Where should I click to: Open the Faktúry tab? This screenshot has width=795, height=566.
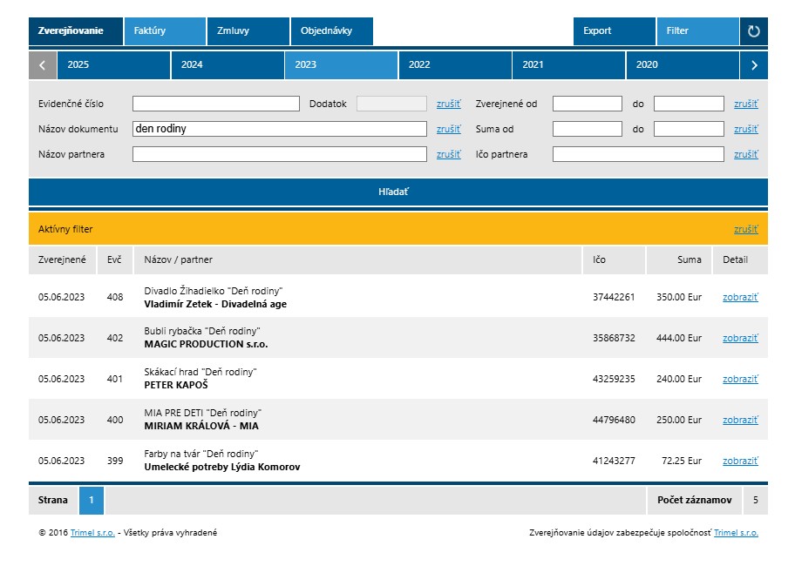(165, 31)
